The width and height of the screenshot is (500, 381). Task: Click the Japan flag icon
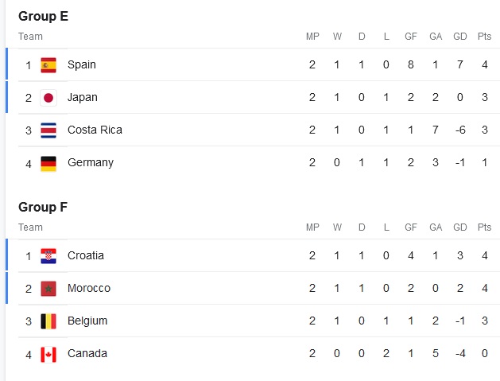[x=48, y=97]
